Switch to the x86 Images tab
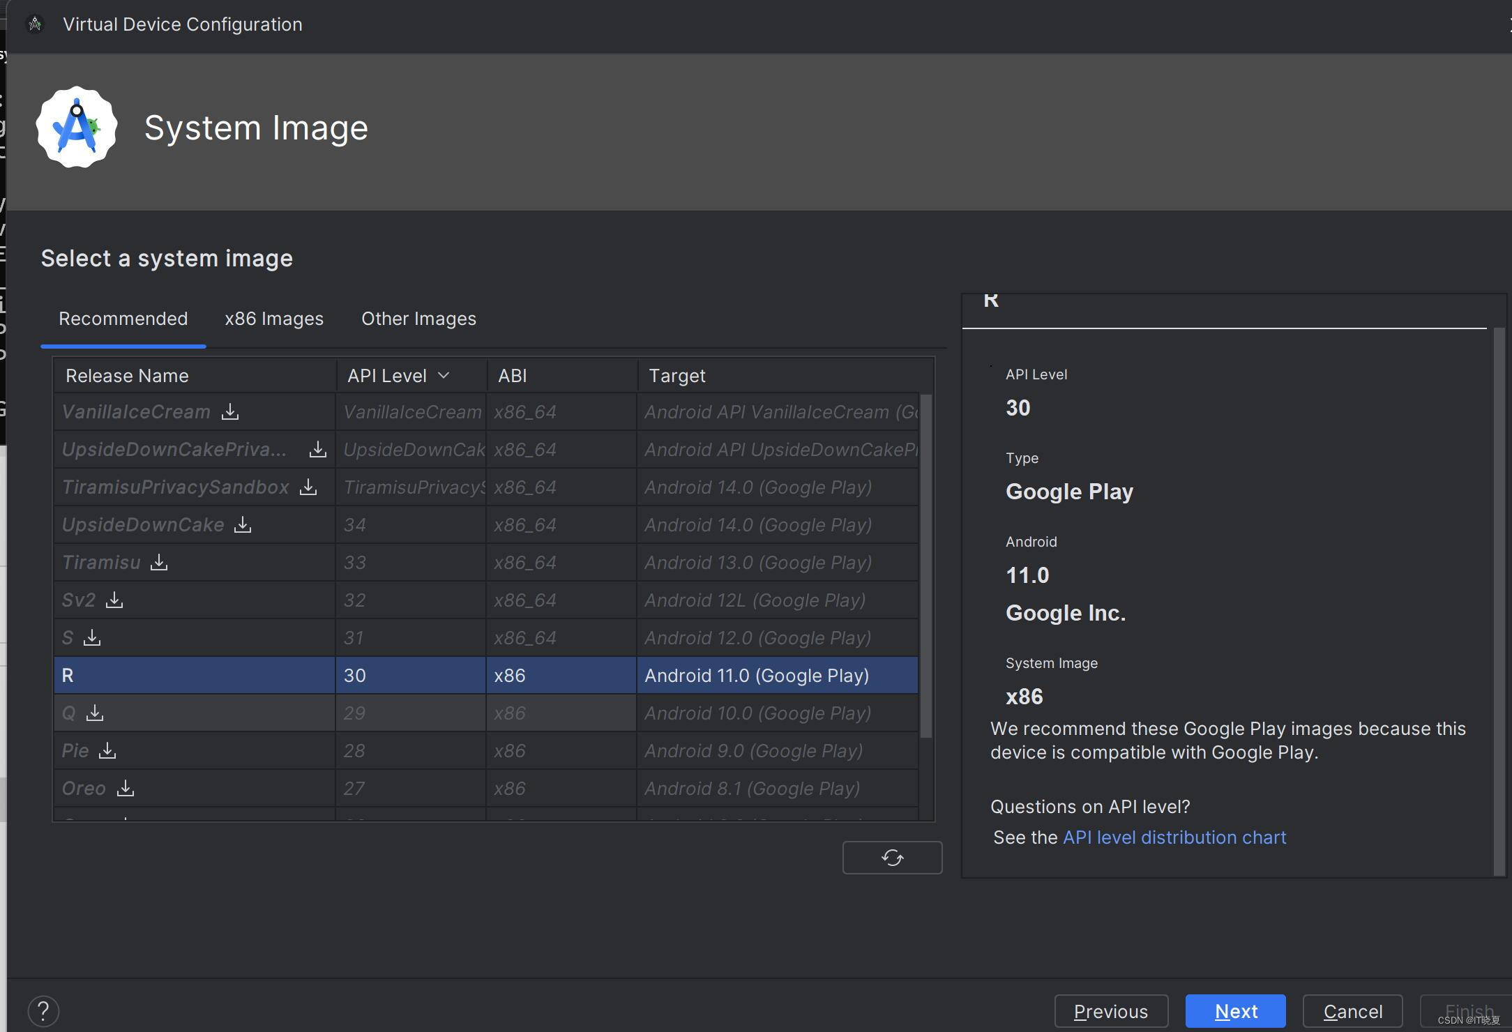1512x1032 pixels. pyautogui.click(x=274, y=319)
